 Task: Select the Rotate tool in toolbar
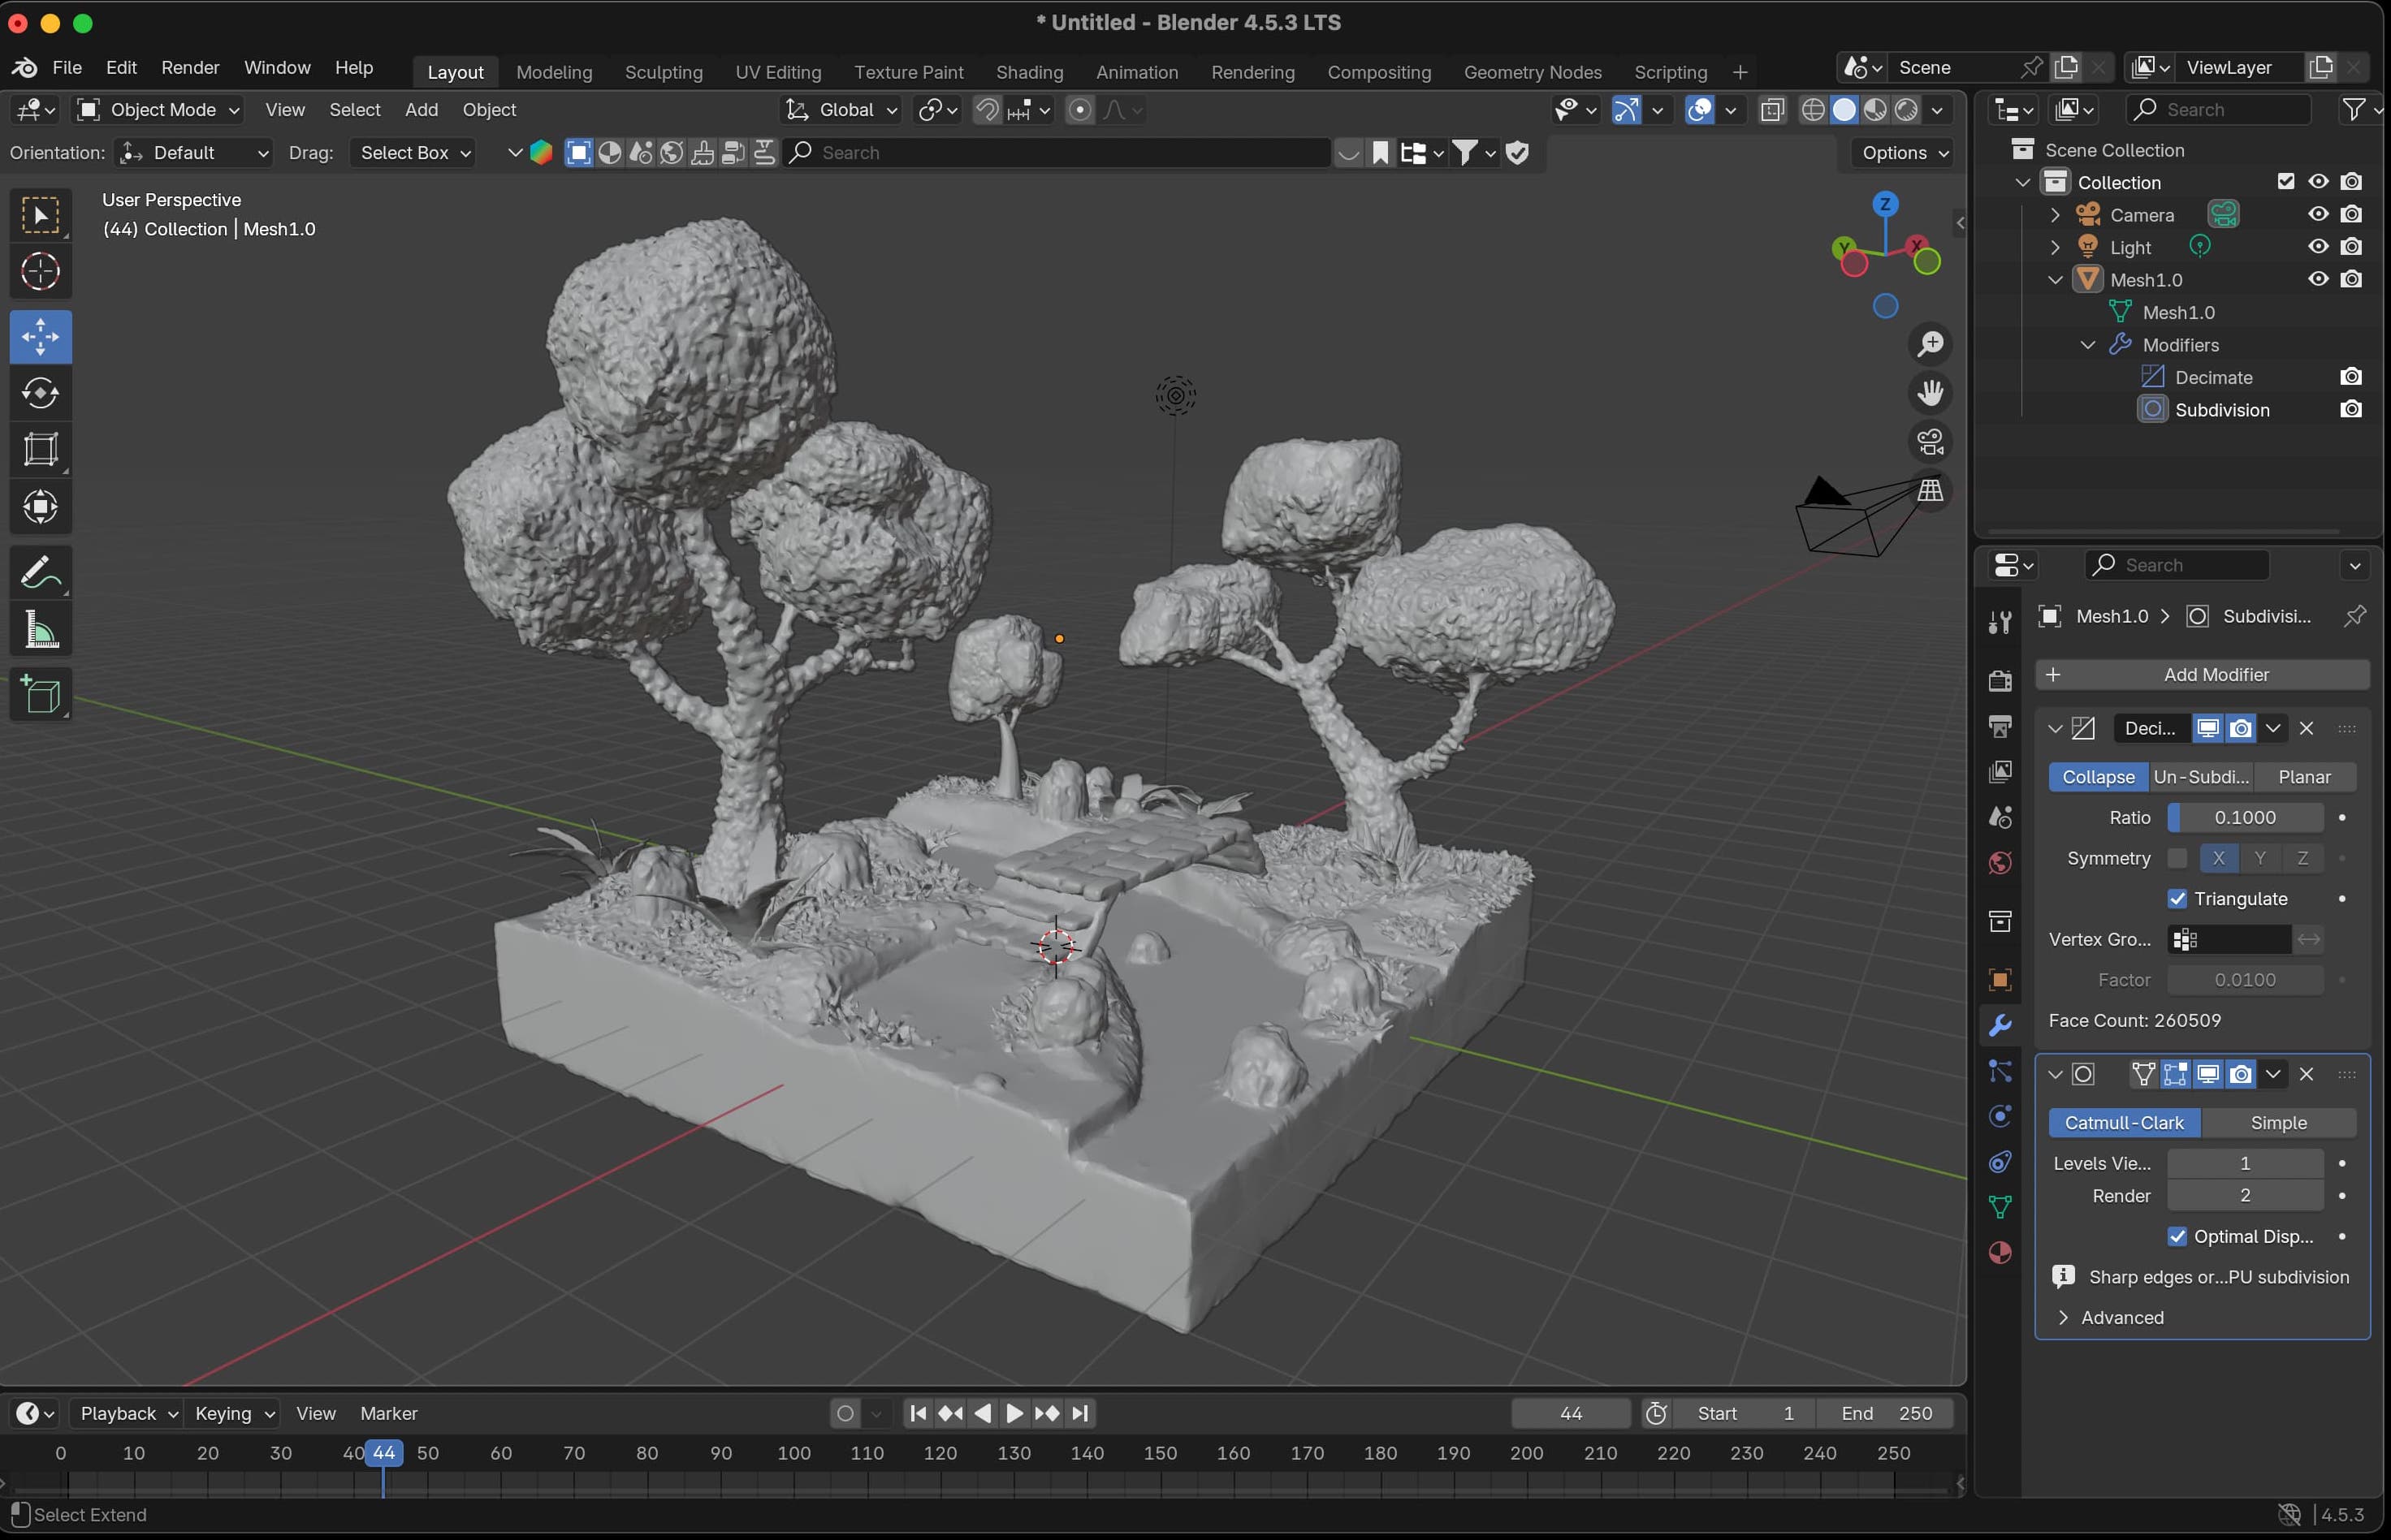40,392
